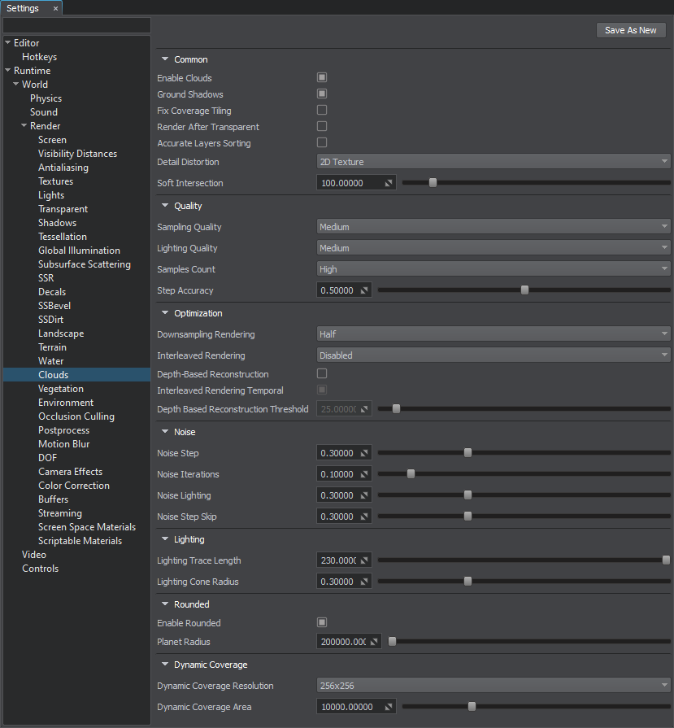Click the Lighting Cone Radius drag icon
The height and width of the screenshot is (728, 674).
click(364, 582)
